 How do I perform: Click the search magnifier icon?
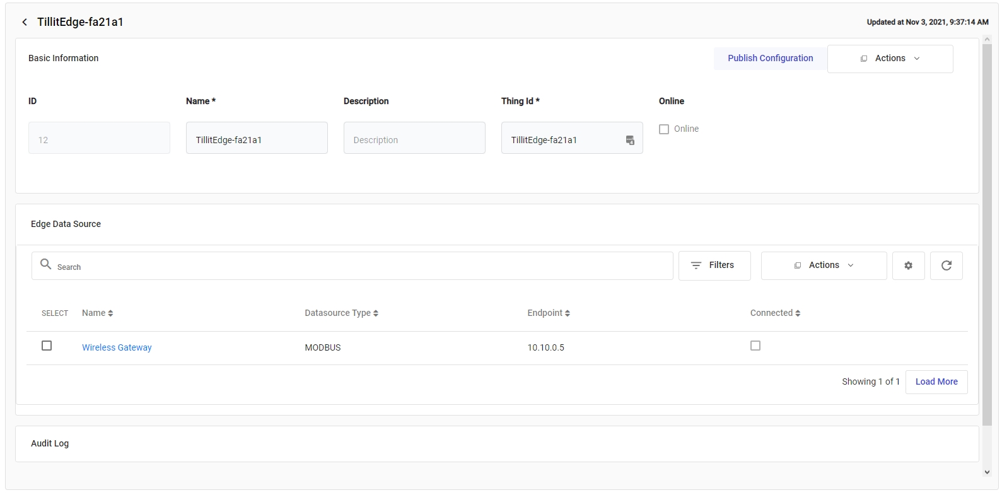click(x=46, y=264)
